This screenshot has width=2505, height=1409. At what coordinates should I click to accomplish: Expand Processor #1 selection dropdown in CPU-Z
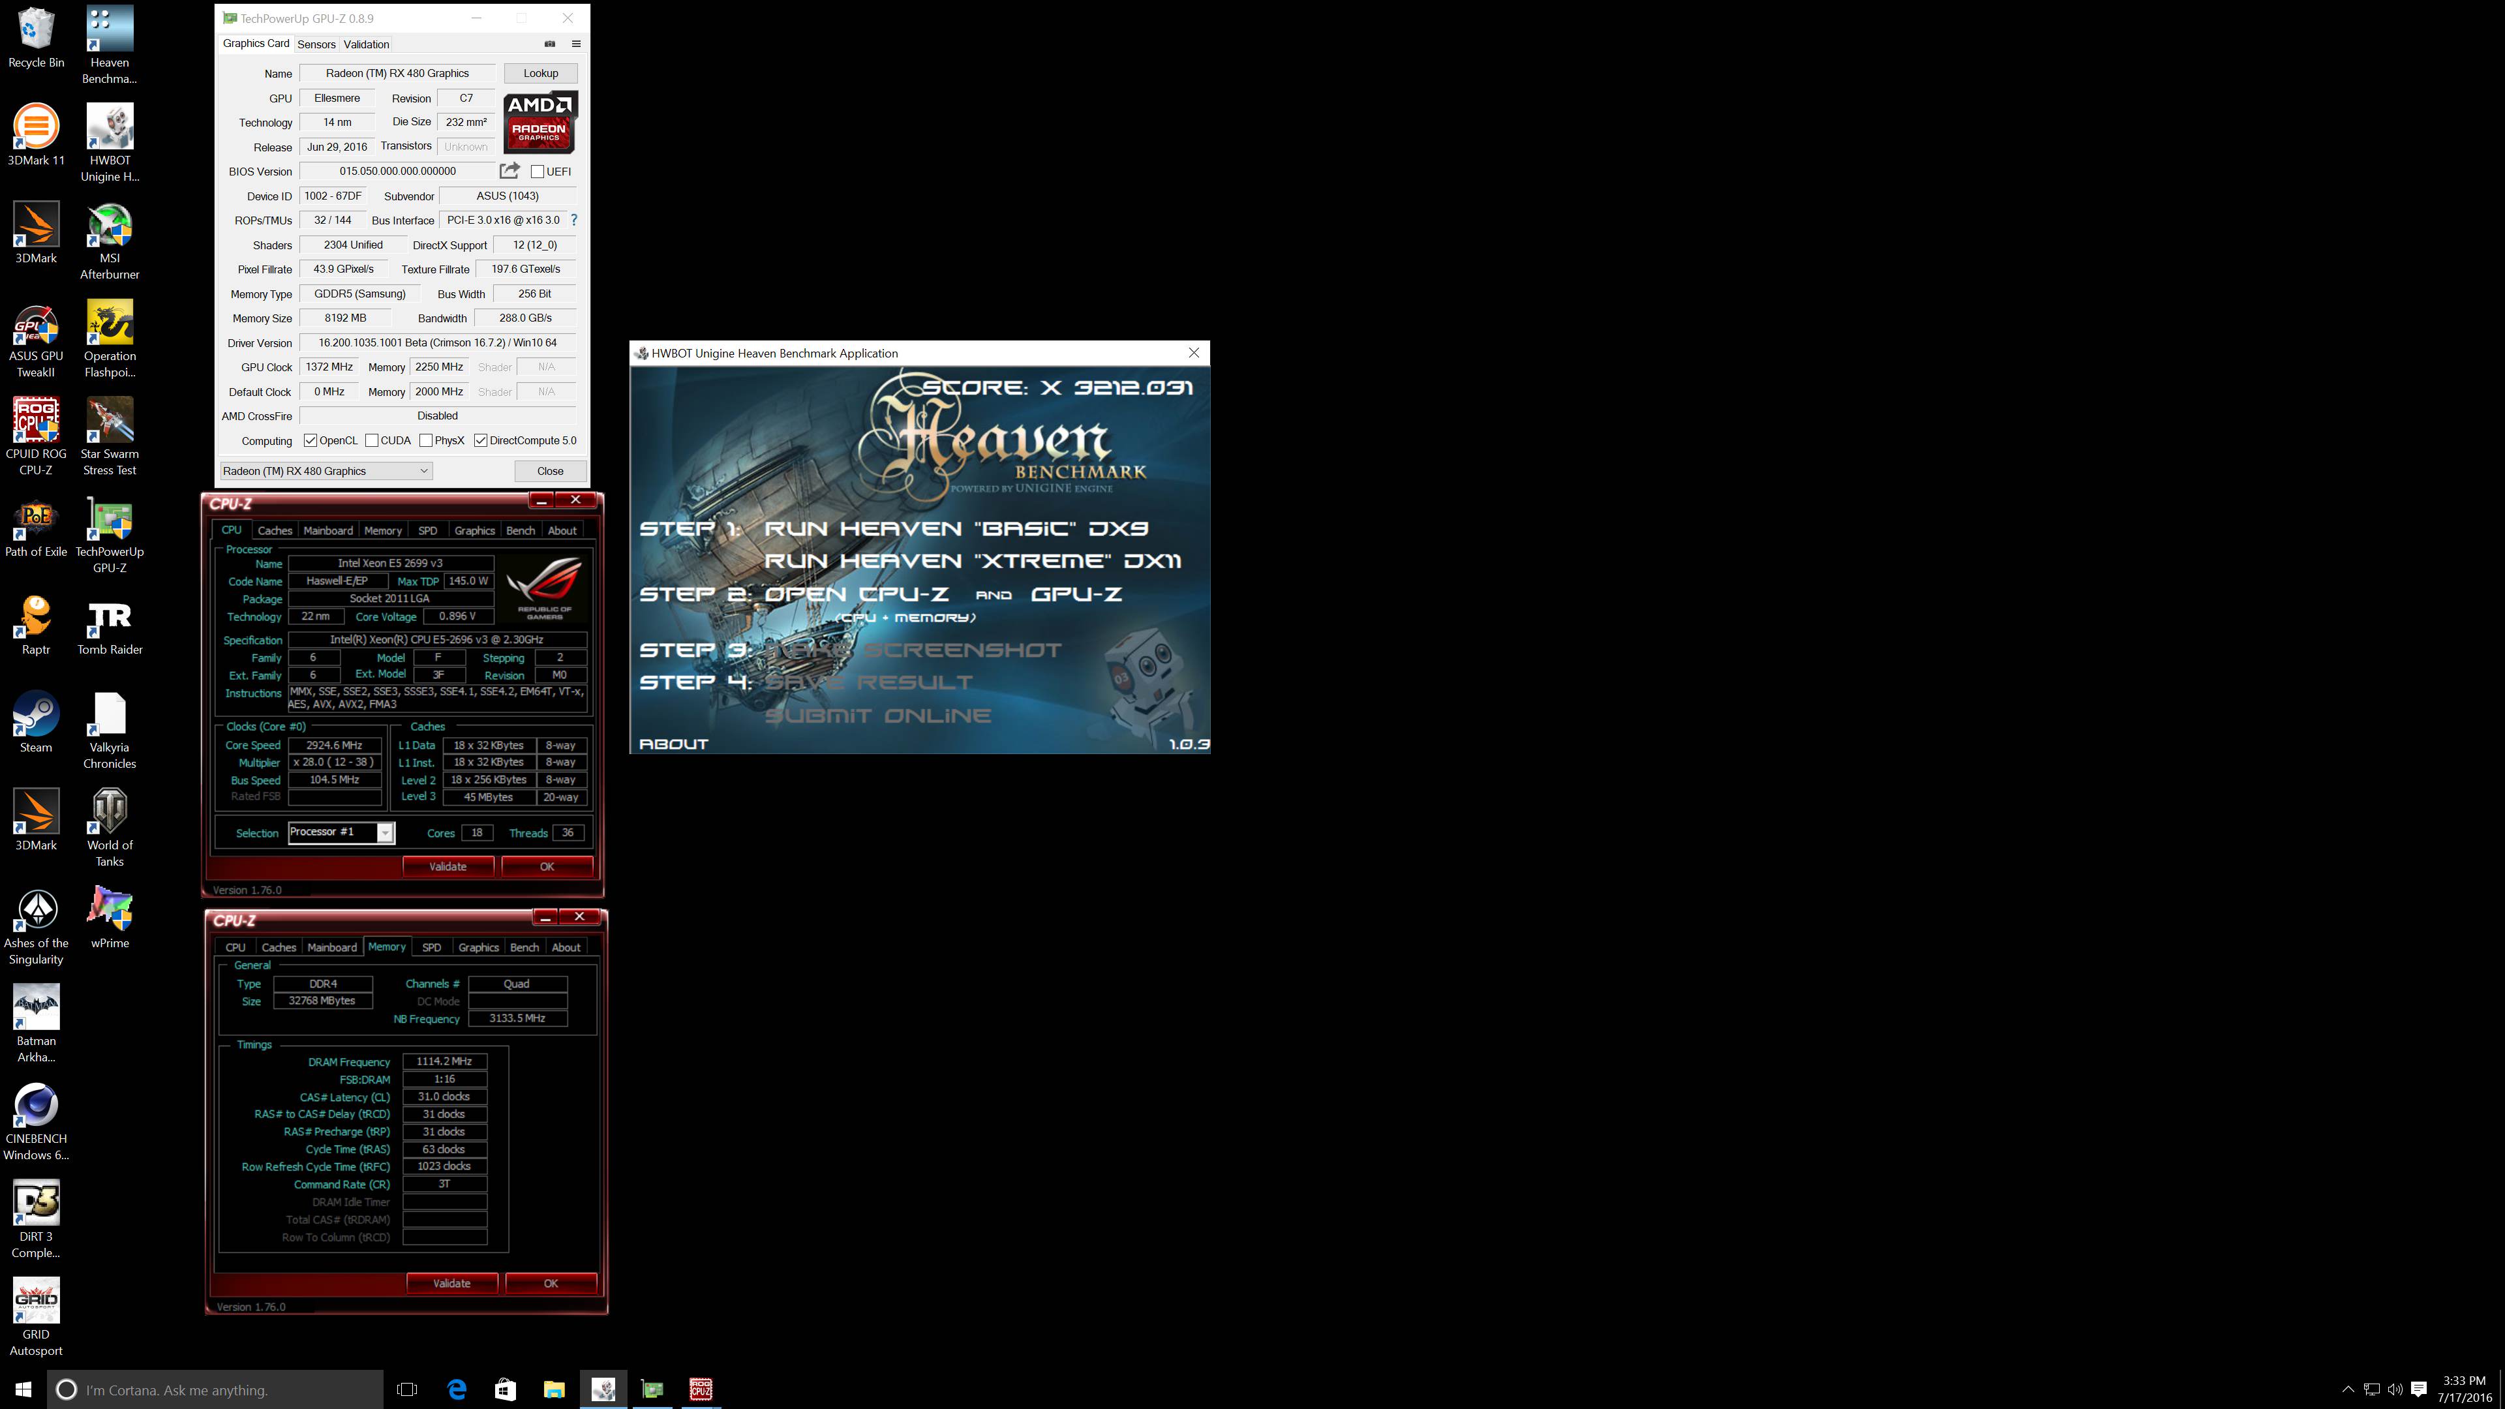tap(386, 832)
